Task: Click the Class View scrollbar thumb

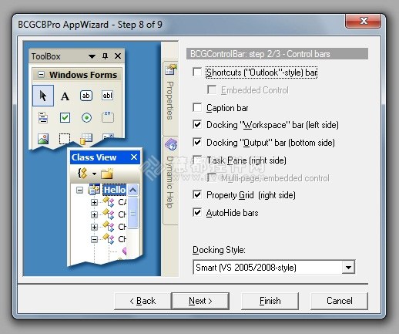Action: pos(132,213)
